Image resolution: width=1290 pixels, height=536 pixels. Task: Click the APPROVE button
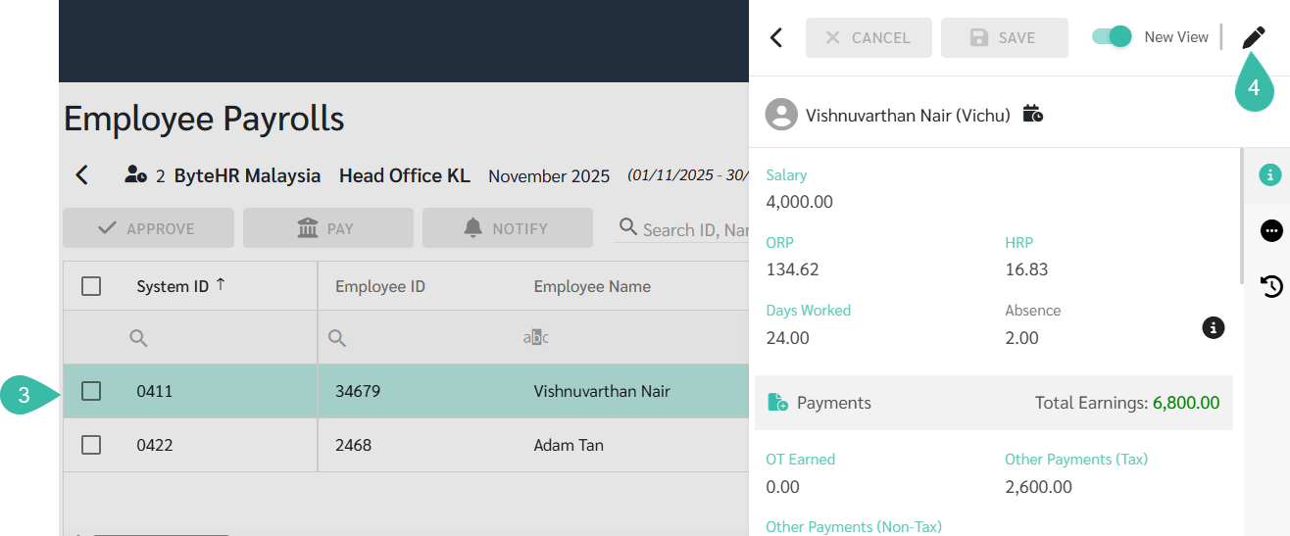point(148,227)
